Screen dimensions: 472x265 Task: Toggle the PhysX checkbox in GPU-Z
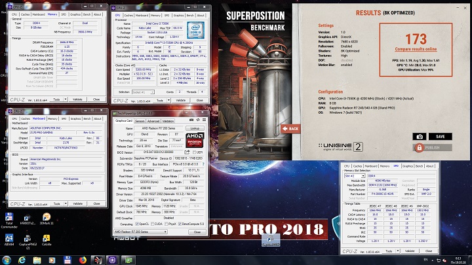pos(166,224)
